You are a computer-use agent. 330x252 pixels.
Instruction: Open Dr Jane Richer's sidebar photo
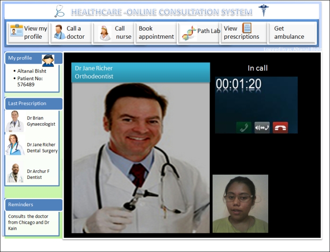point(15,145)
